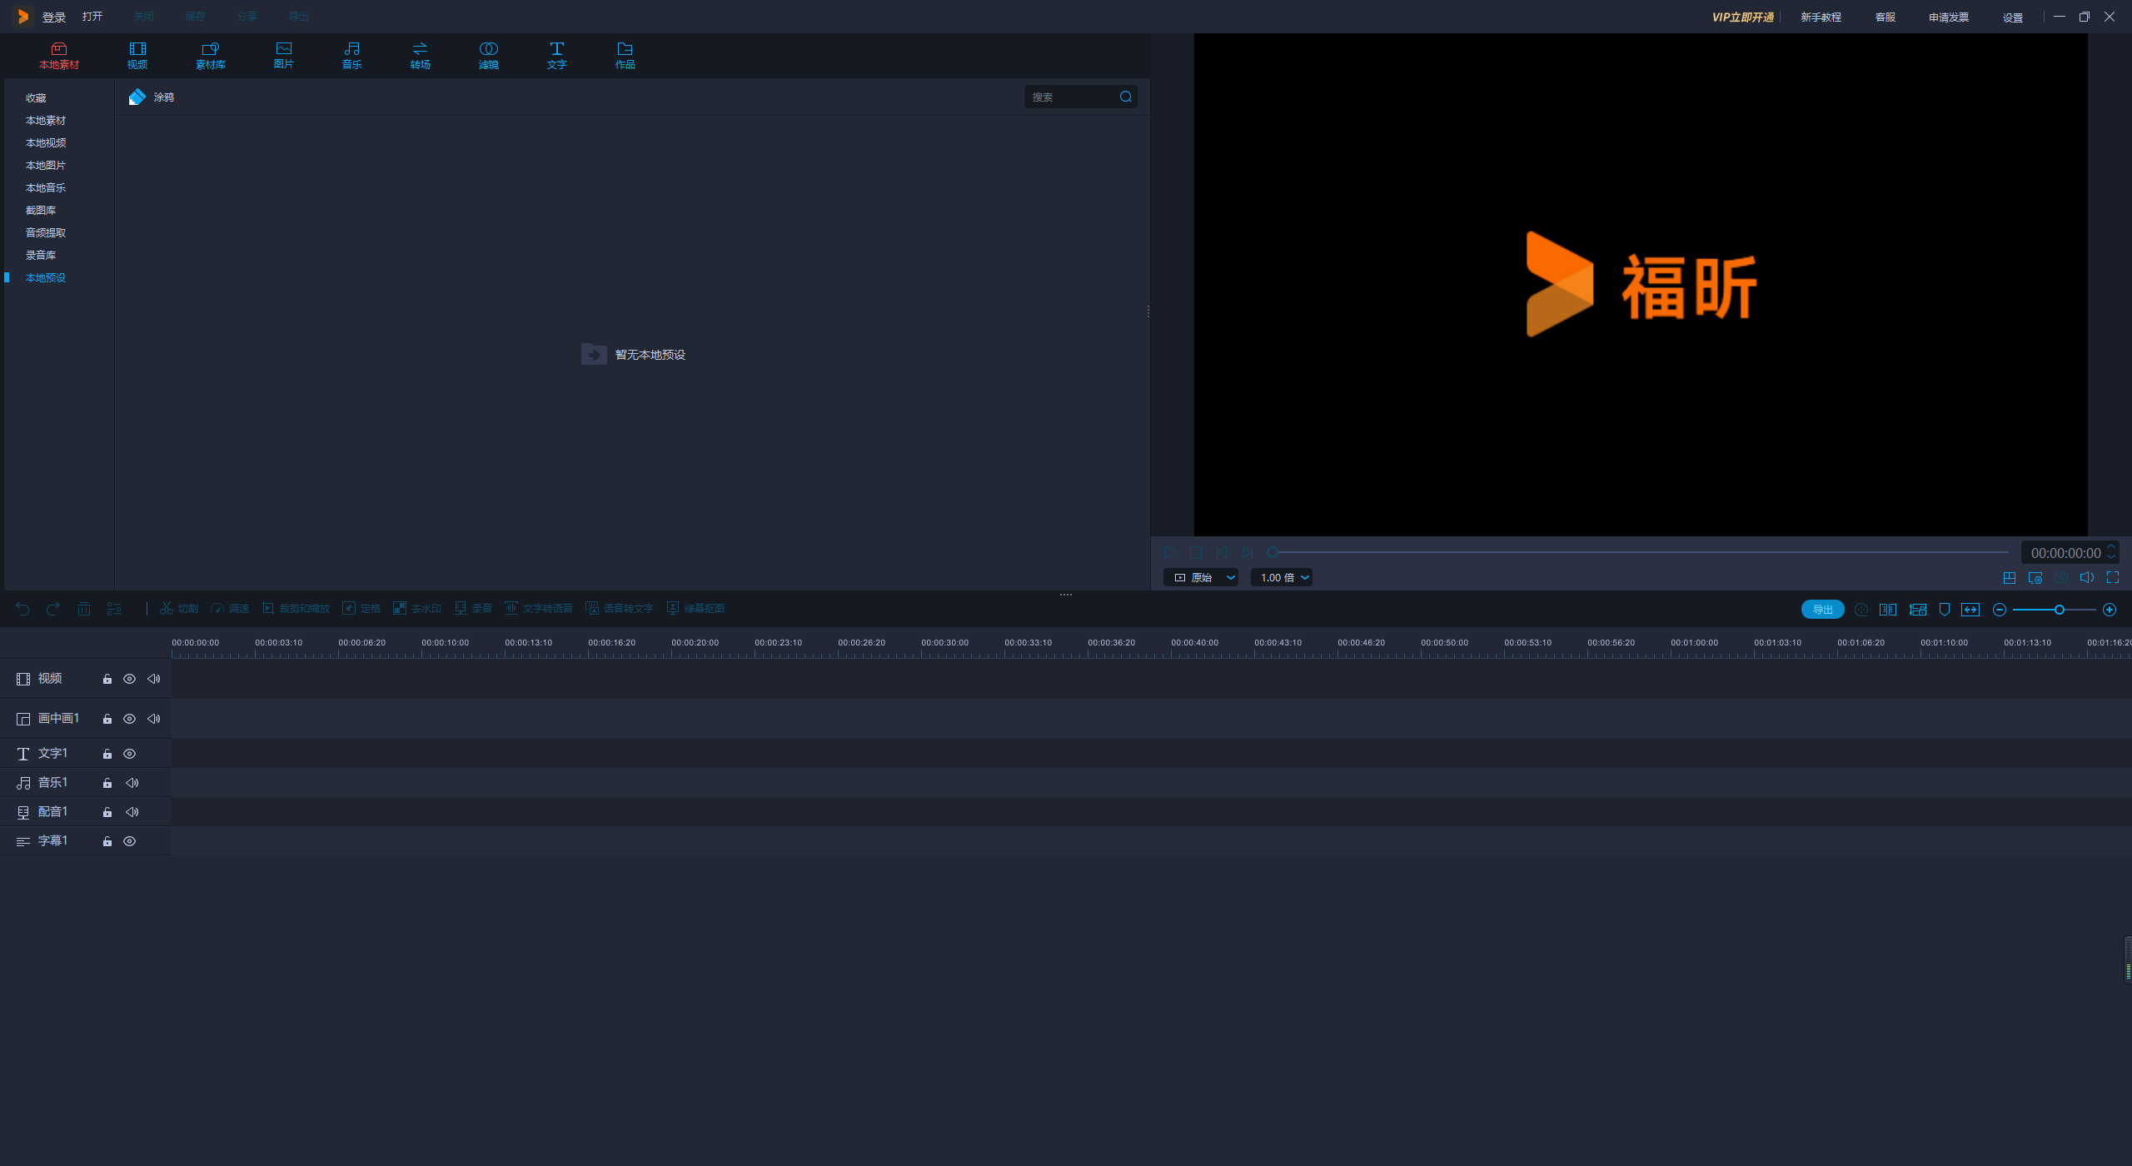The height and width of the screenshot is (1166, 2132).
Task: Click the preview volume speaker icon
Action: (2087, 578)
